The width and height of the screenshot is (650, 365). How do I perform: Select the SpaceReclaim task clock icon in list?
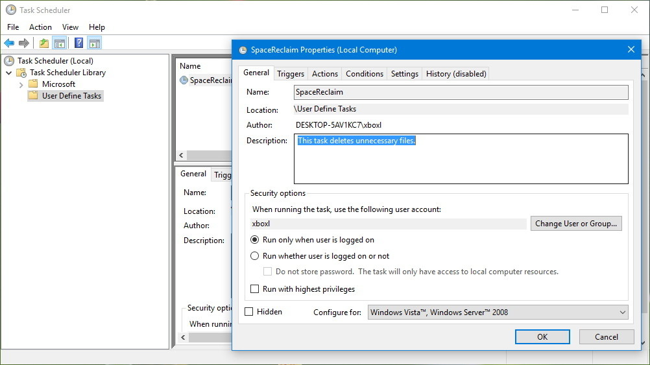coord(184,80)
